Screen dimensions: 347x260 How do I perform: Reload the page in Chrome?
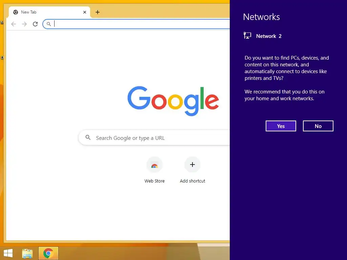pyautogui.click(x=35, y=24)
